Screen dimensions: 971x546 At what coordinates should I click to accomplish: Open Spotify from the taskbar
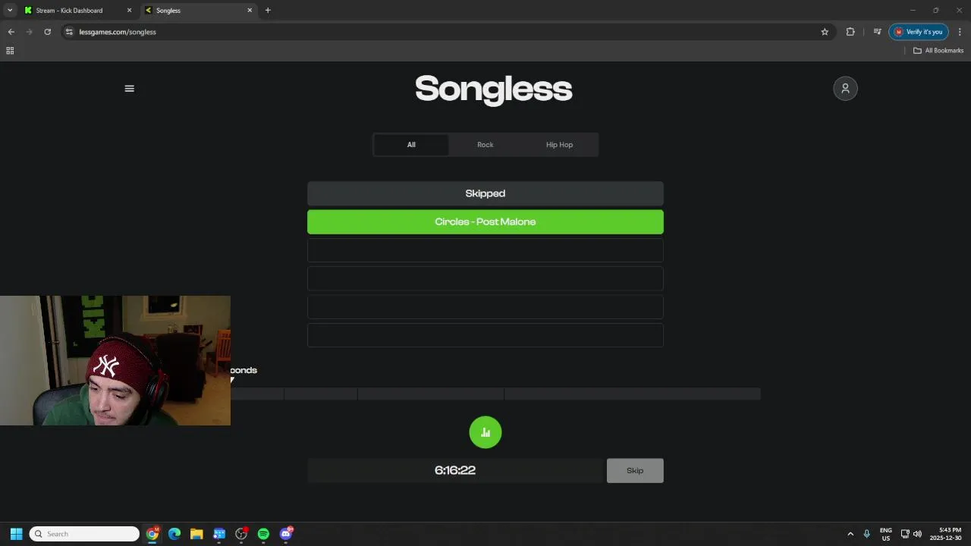(263, 534)
